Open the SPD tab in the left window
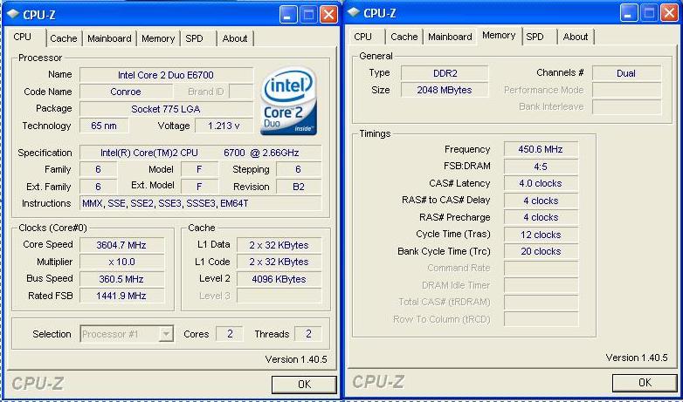683x402 pixels. 194,38
